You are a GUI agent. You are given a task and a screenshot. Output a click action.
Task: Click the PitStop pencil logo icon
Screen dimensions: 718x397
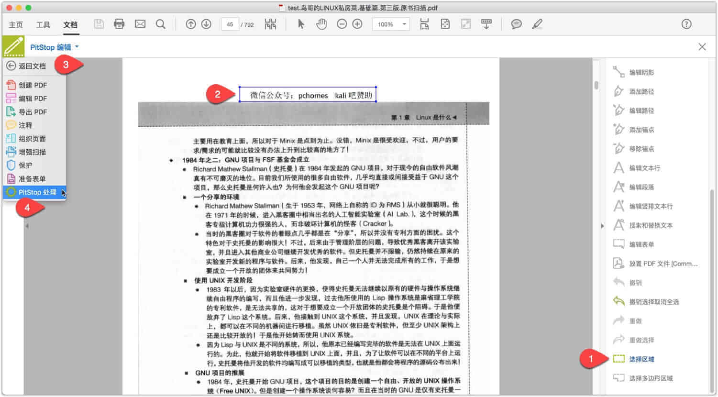point(13,46)
